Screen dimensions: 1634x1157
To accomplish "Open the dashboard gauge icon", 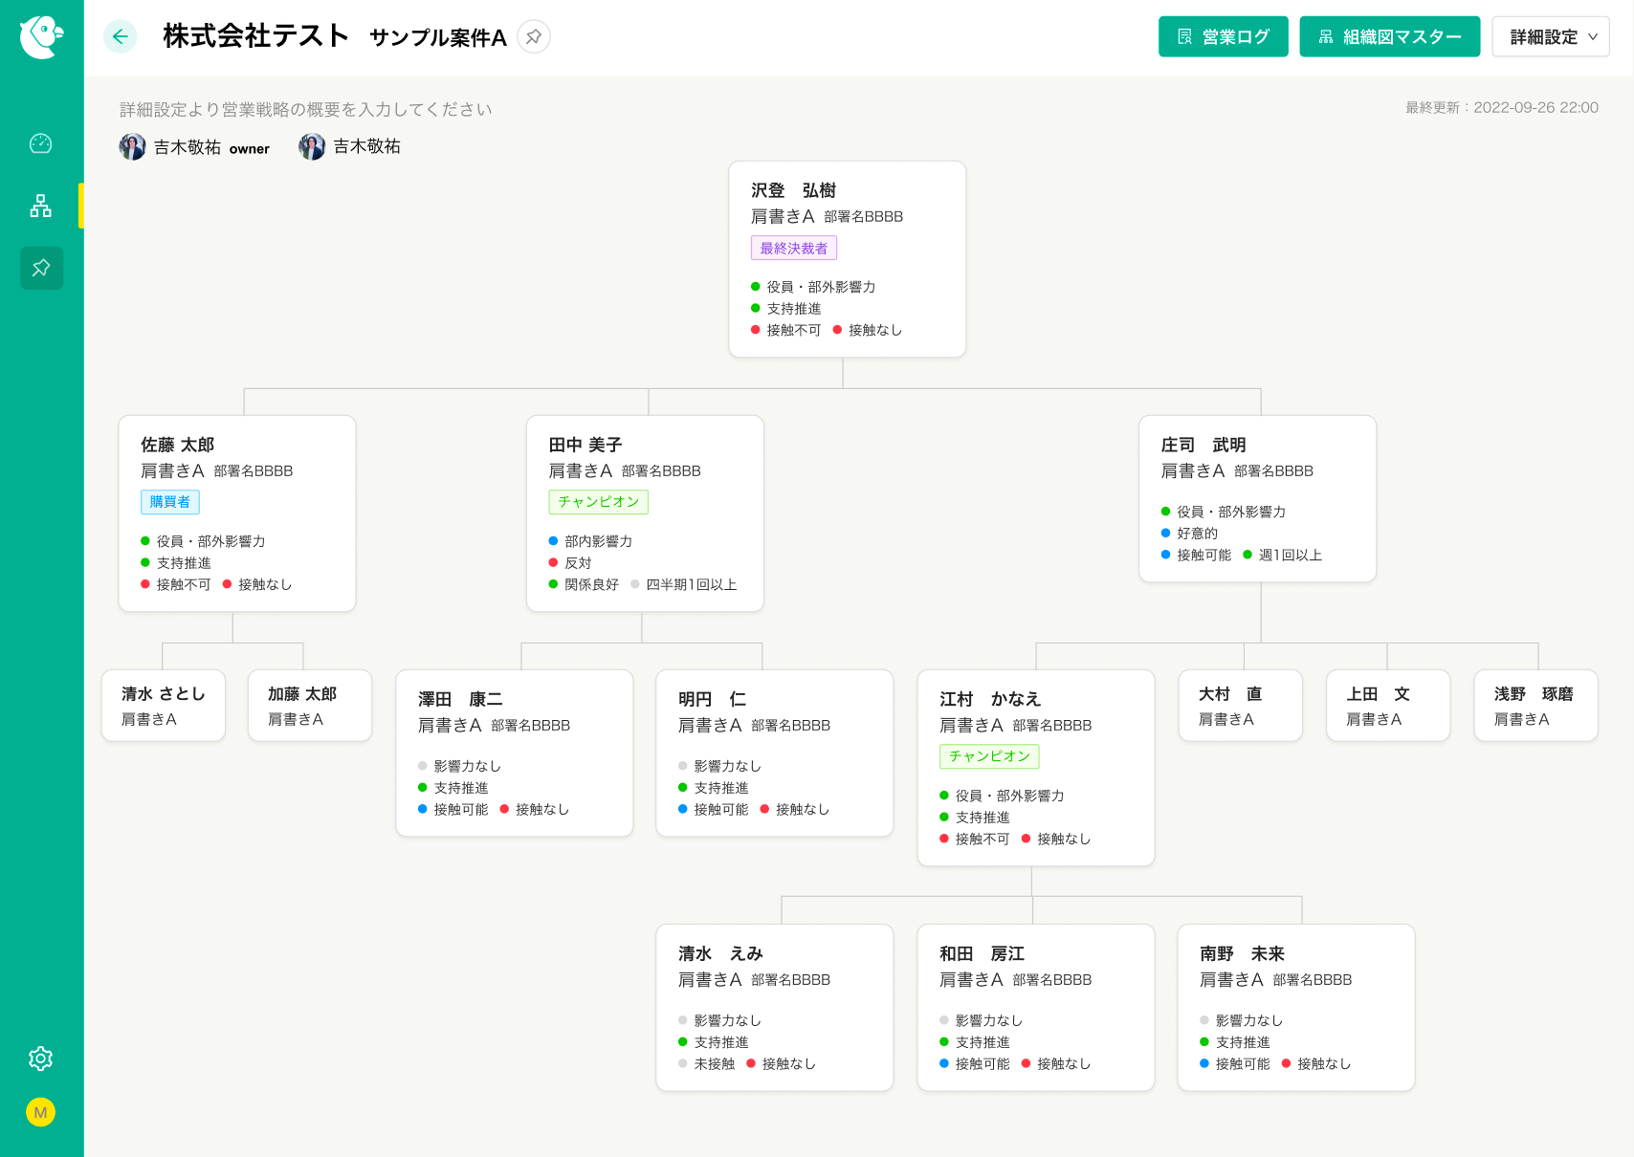I will (x=41, y=143).
